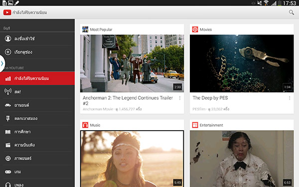299x187 pixels.
Task: Open The Deep by PES title
Action: pos(210,98)
